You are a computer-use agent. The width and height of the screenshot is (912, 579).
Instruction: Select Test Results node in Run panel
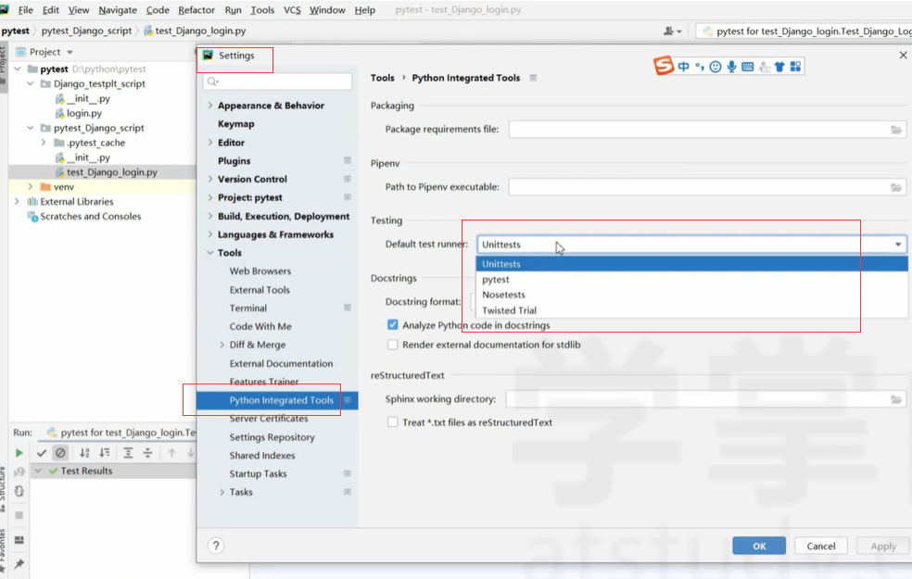point(86,471)
